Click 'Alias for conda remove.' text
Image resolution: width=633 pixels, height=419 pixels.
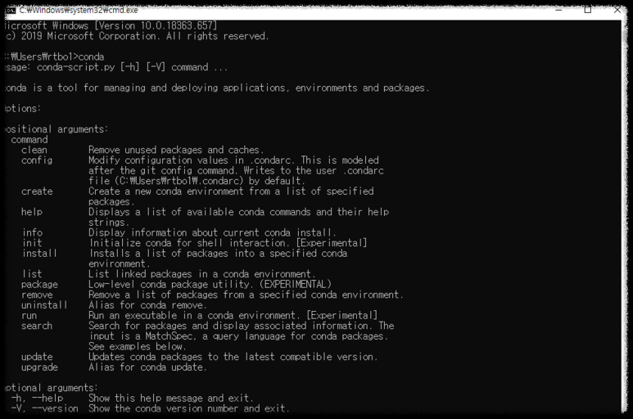pyautogui.click(x=147, y=305)
